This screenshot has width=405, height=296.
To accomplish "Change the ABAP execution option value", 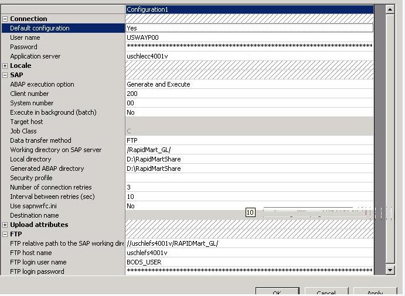I will 250,84.
